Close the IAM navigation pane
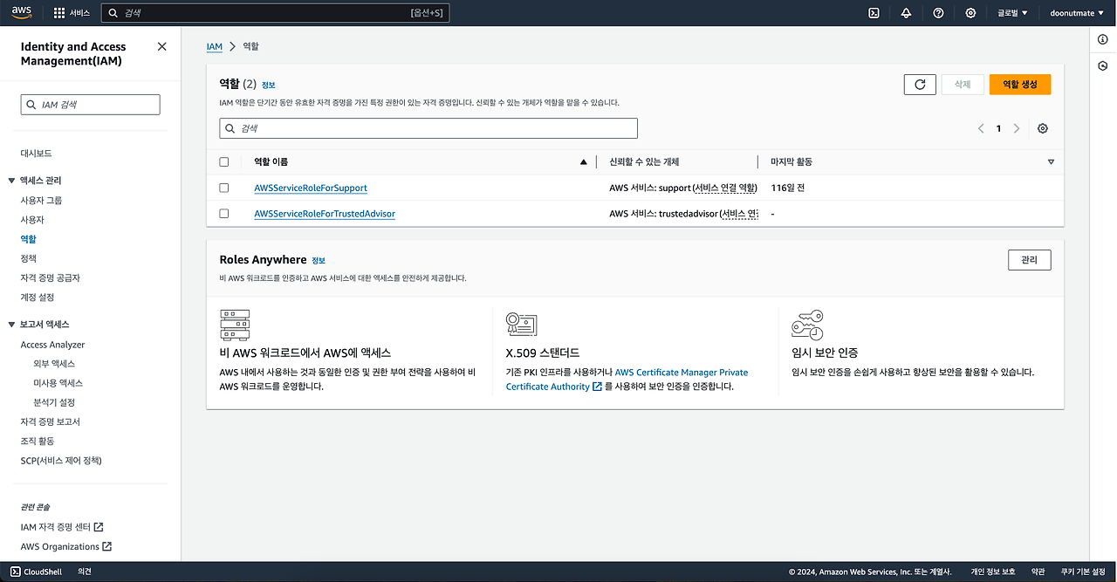 coord(161,47)
